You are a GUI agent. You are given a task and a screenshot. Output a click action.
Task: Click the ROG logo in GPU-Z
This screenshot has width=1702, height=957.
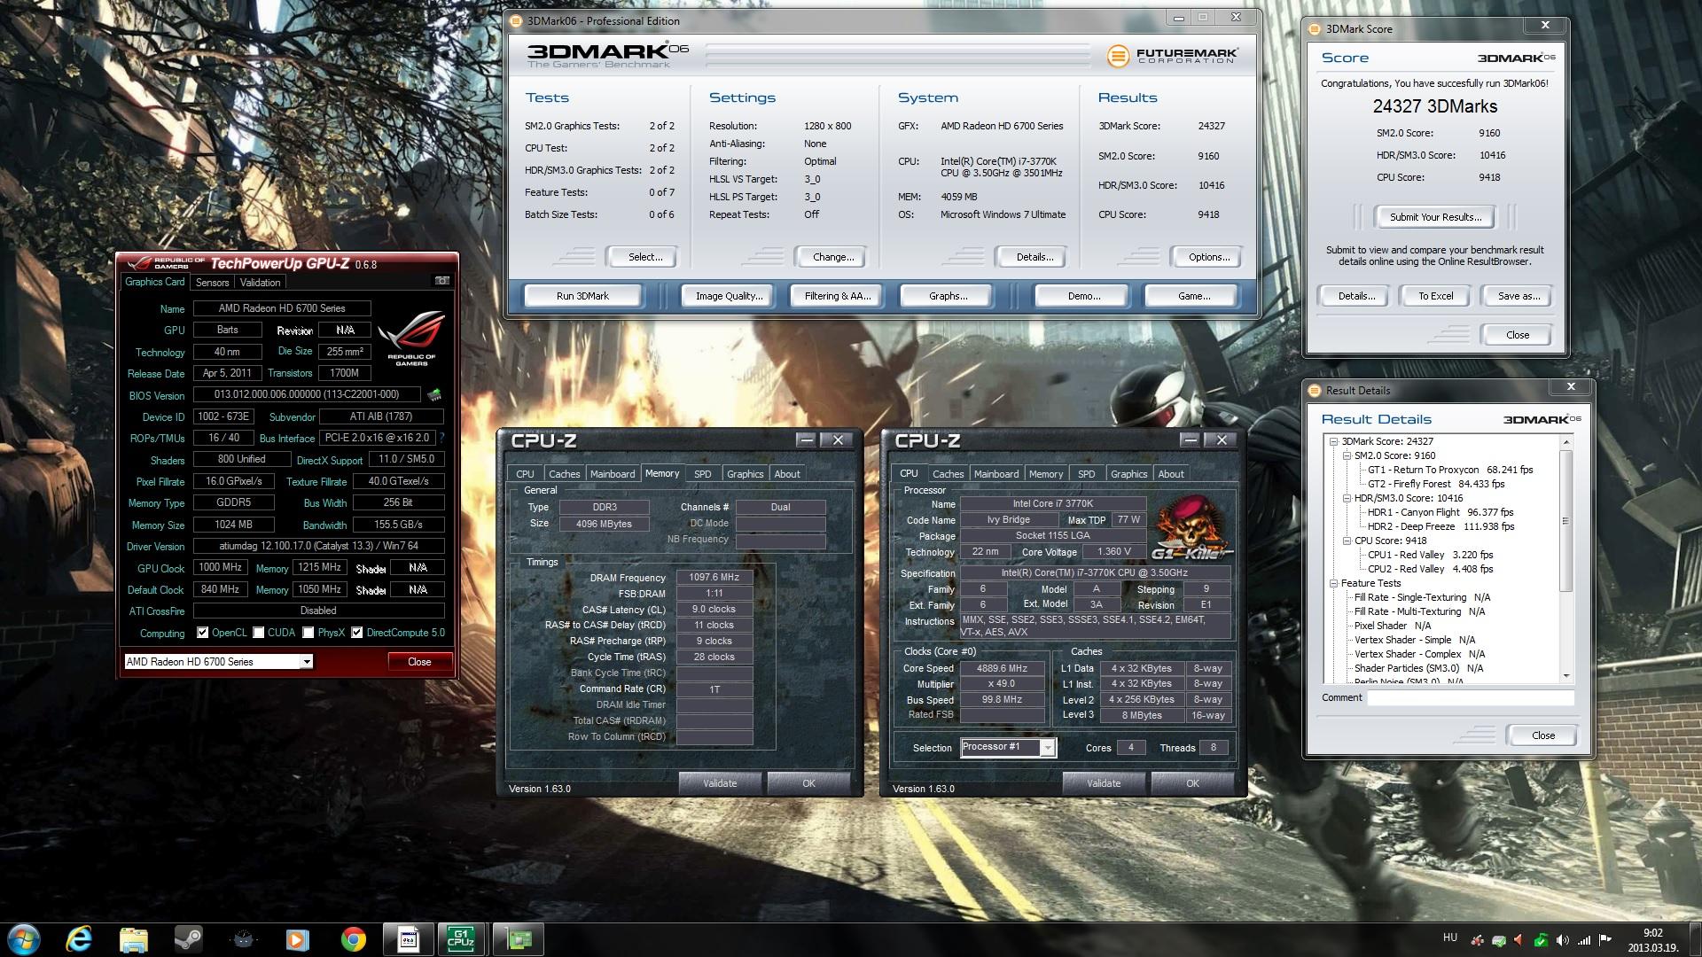tap(411, 339)
